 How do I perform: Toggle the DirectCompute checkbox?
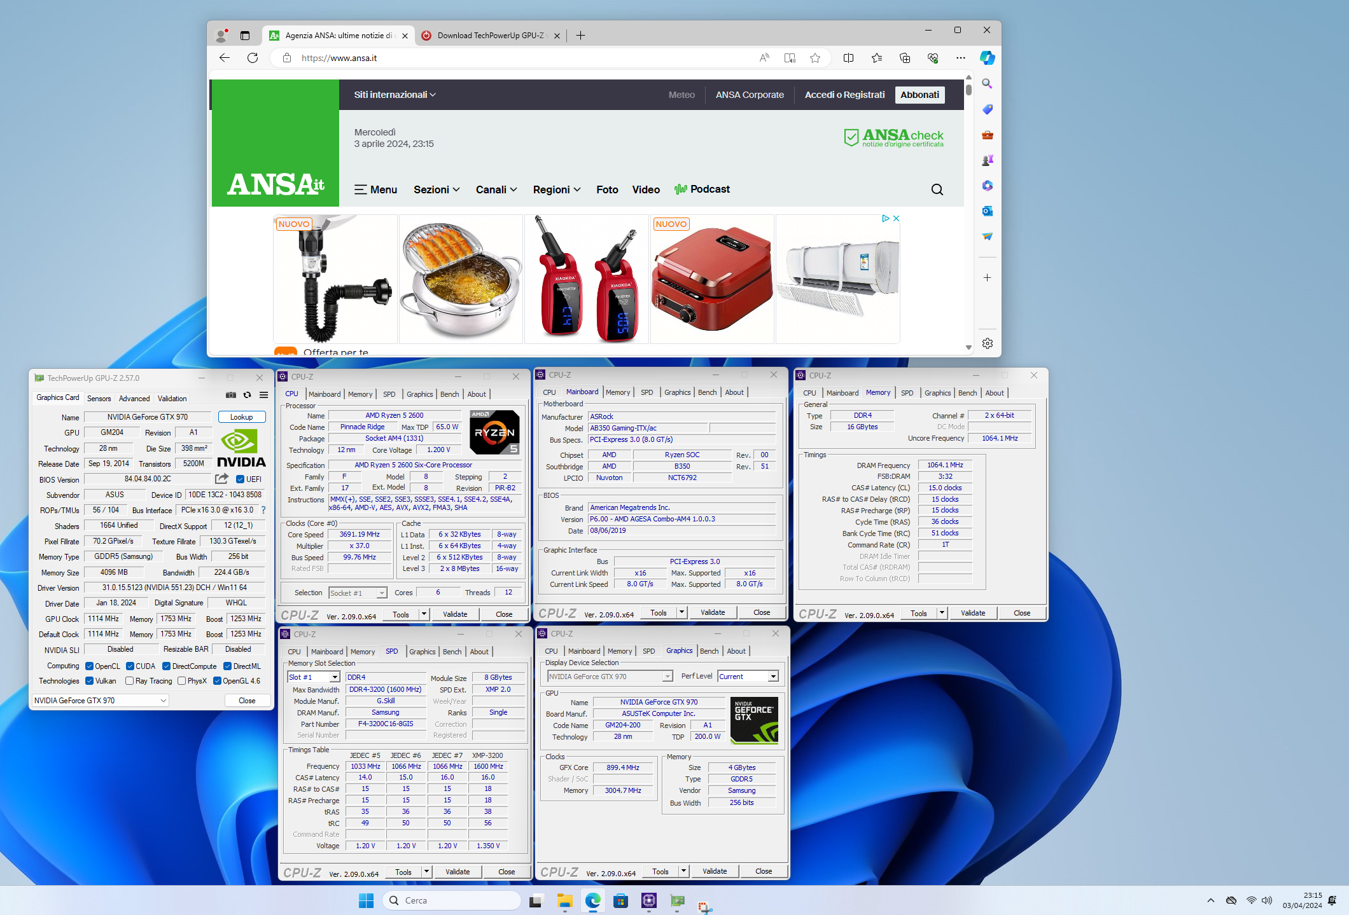coord(166,666)
